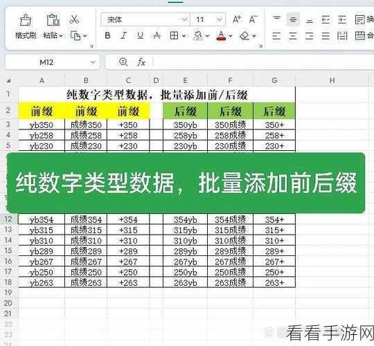Click title cell 纯数字类型数据，批量添加前/后缀
This screenshot has width=374, height=346.
157,95
